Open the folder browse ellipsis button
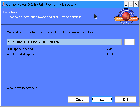The width and height of the screenshot is (140, 107). (x=130, y=42)
